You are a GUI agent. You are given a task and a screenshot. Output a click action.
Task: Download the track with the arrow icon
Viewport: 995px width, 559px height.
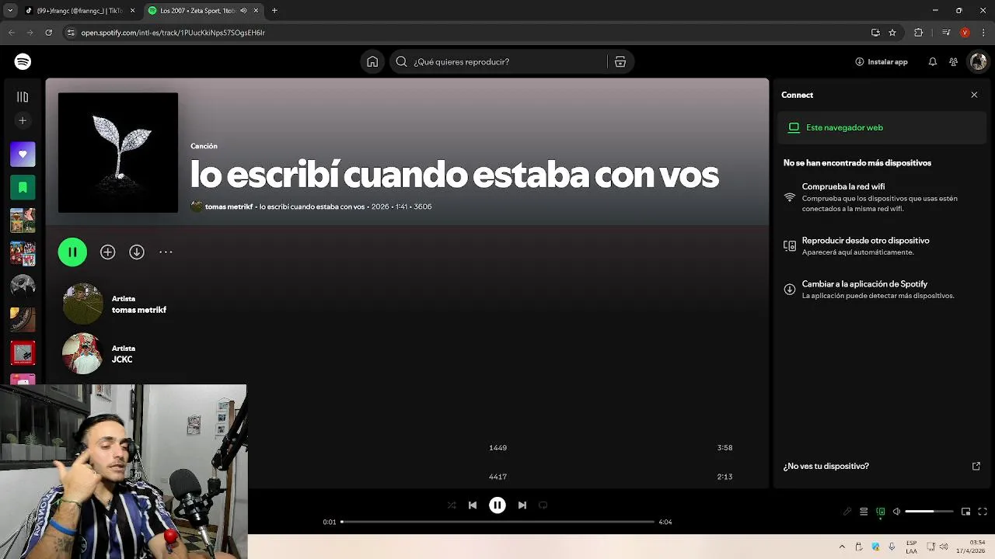pos(137,252)
